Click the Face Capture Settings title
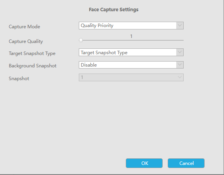Image resolution: width=224 pixels, height=175 pixels. pyautogui.click(x=114, y=10)
